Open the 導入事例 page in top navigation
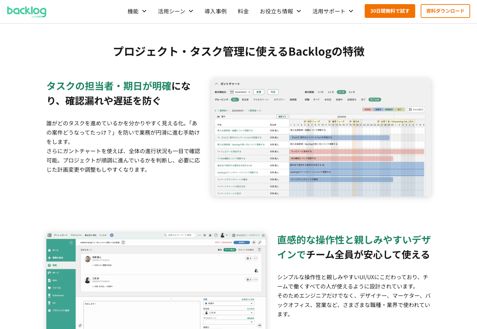 [x=215, y=11]
